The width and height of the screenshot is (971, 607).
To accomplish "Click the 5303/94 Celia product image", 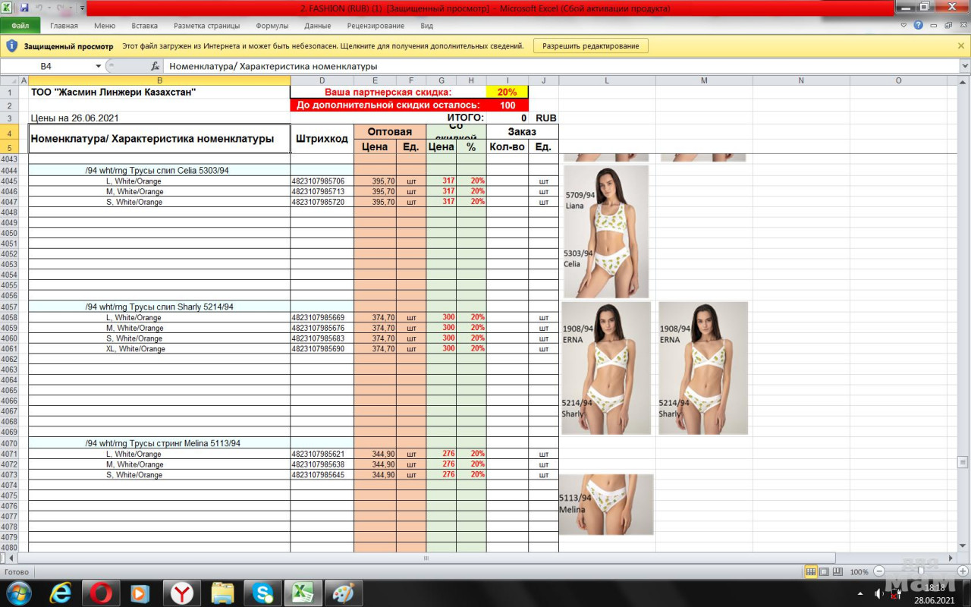I will tap(605, 231).
